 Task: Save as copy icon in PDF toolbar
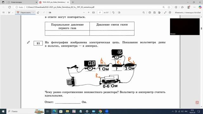pos(159,13)
